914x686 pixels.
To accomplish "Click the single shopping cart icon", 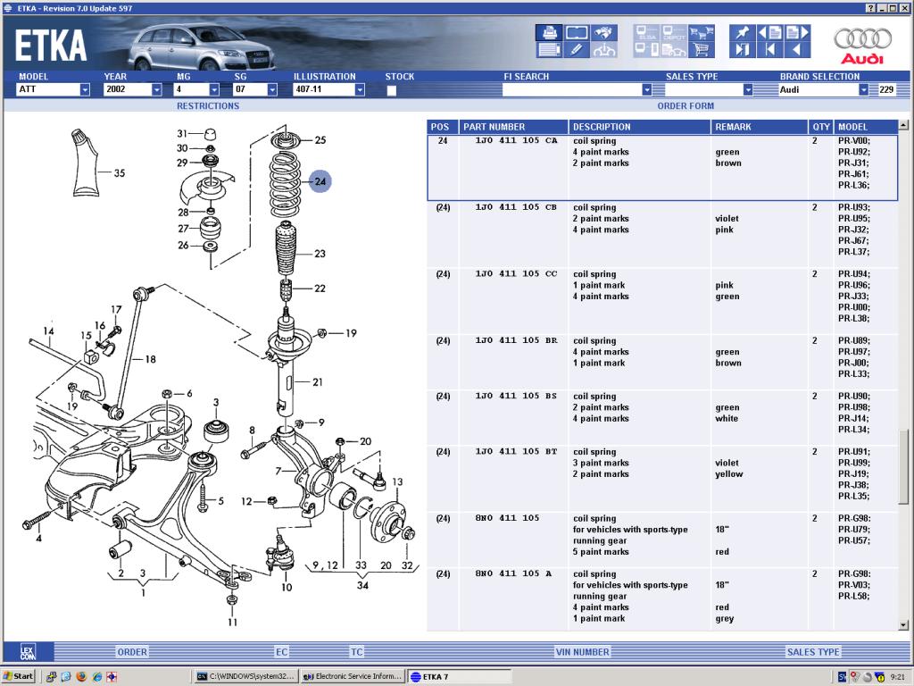I will pos(702,50).
